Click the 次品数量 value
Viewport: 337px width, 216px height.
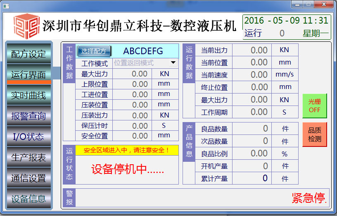coord(252,141)
